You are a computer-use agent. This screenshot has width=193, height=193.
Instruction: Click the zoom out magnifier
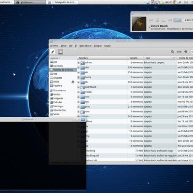point(172,52)
